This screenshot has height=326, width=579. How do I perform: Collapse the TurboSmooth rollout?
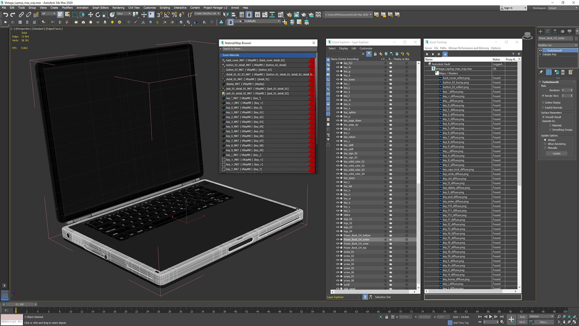pyautogui.click(x=540, y=82)
